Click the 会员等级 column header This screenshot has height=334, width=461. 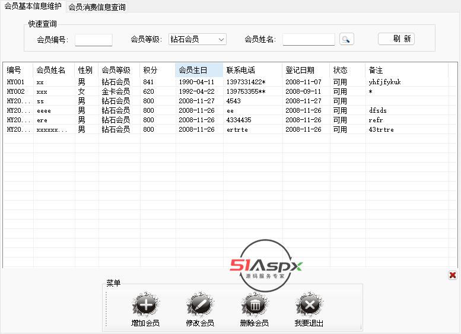coord(119,70)
